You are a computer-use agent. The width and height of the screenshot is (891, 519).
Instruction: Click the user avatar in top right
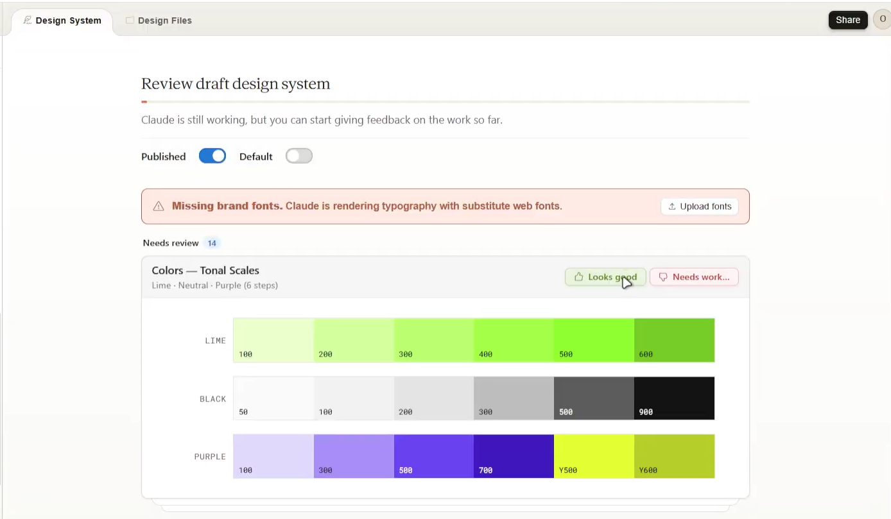[x=882, y=20]
